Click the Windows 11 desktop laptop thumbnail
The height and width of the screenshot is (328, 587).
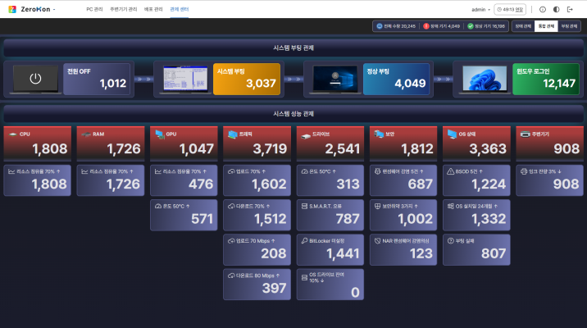click(x=485, y=79)
